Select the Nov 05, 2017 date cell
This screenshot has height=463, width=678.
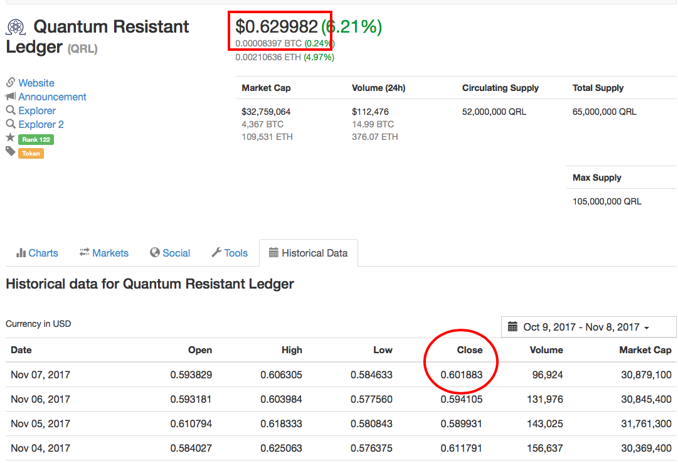pos(40,423)
